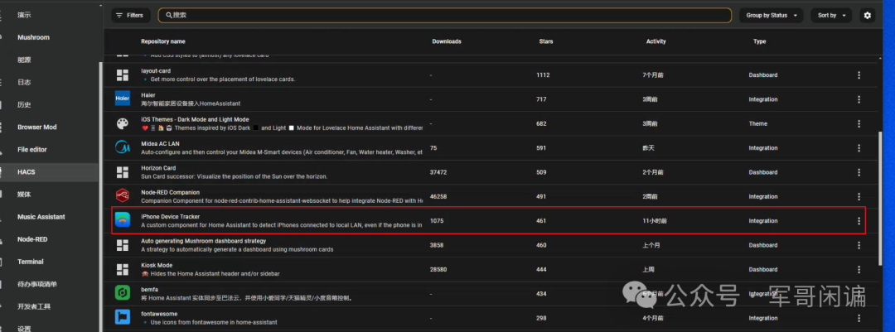Select the 37472 downloads cell

(438, 172)
